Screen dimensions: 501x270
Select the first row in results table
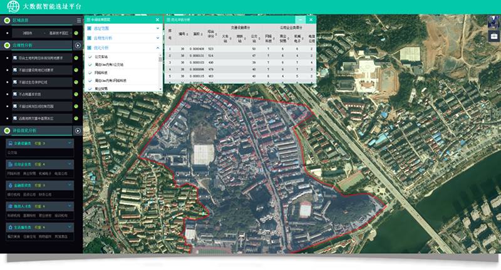coord(238,48)
